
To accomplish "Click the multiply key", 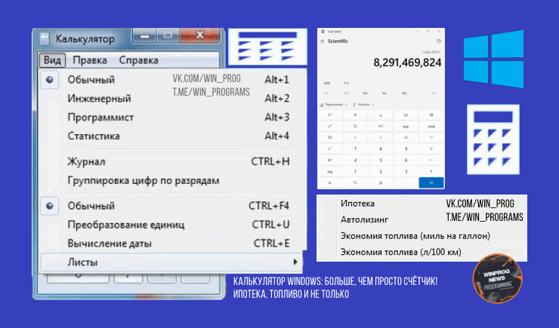I will (431, 149).
